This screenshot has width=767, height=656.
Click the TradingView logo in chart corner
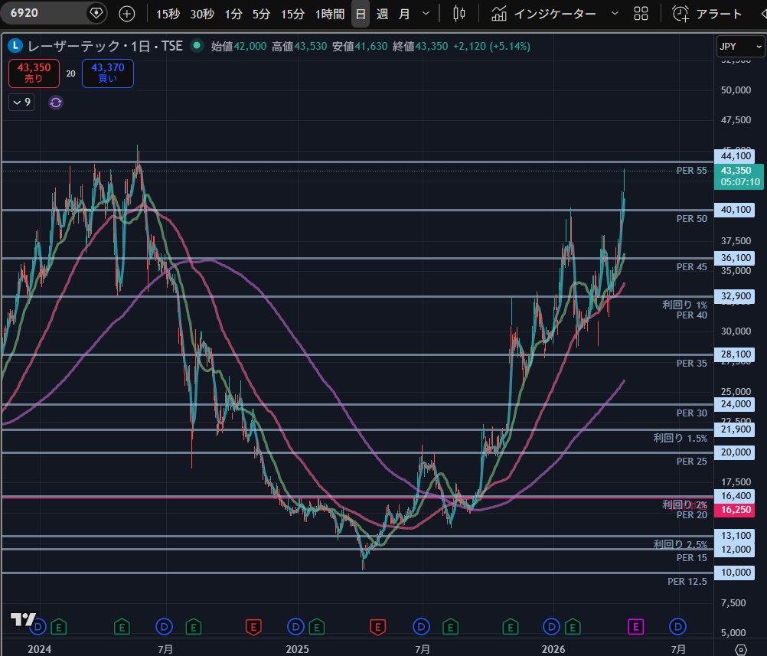point(22,619)
